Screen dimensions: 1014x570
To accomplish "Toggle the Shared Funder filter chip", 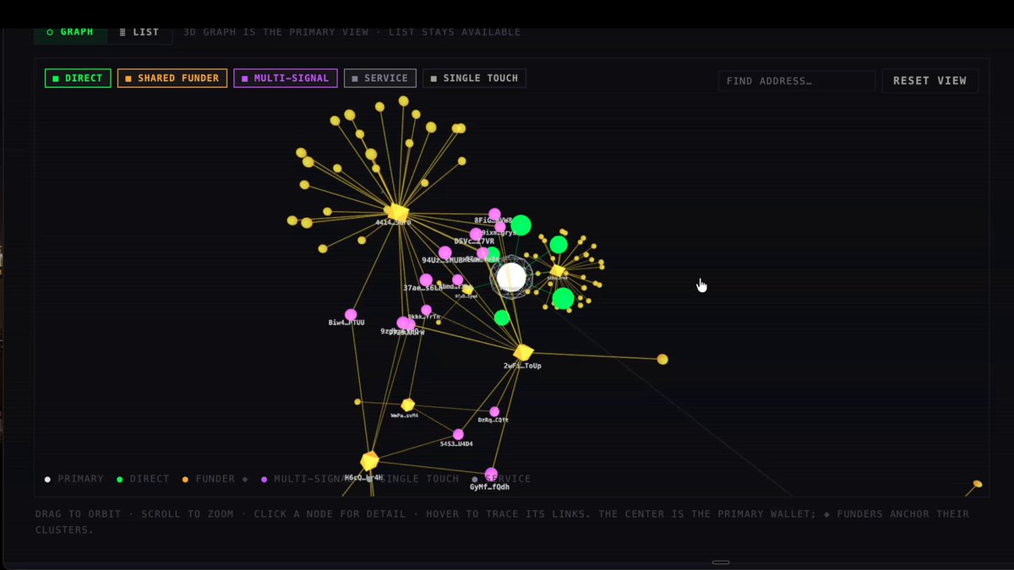I will 172,79.
